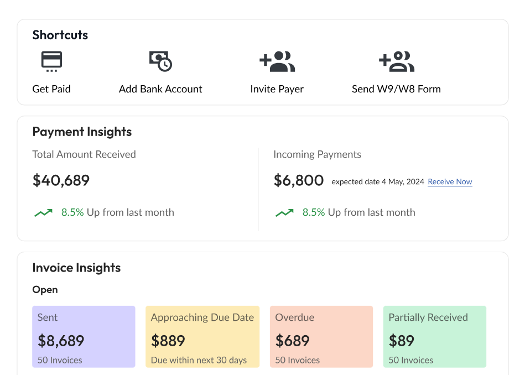The image size is (525, 375).
Task: Click the clock badge on the bank account icon
Action: tap(166, 66)
